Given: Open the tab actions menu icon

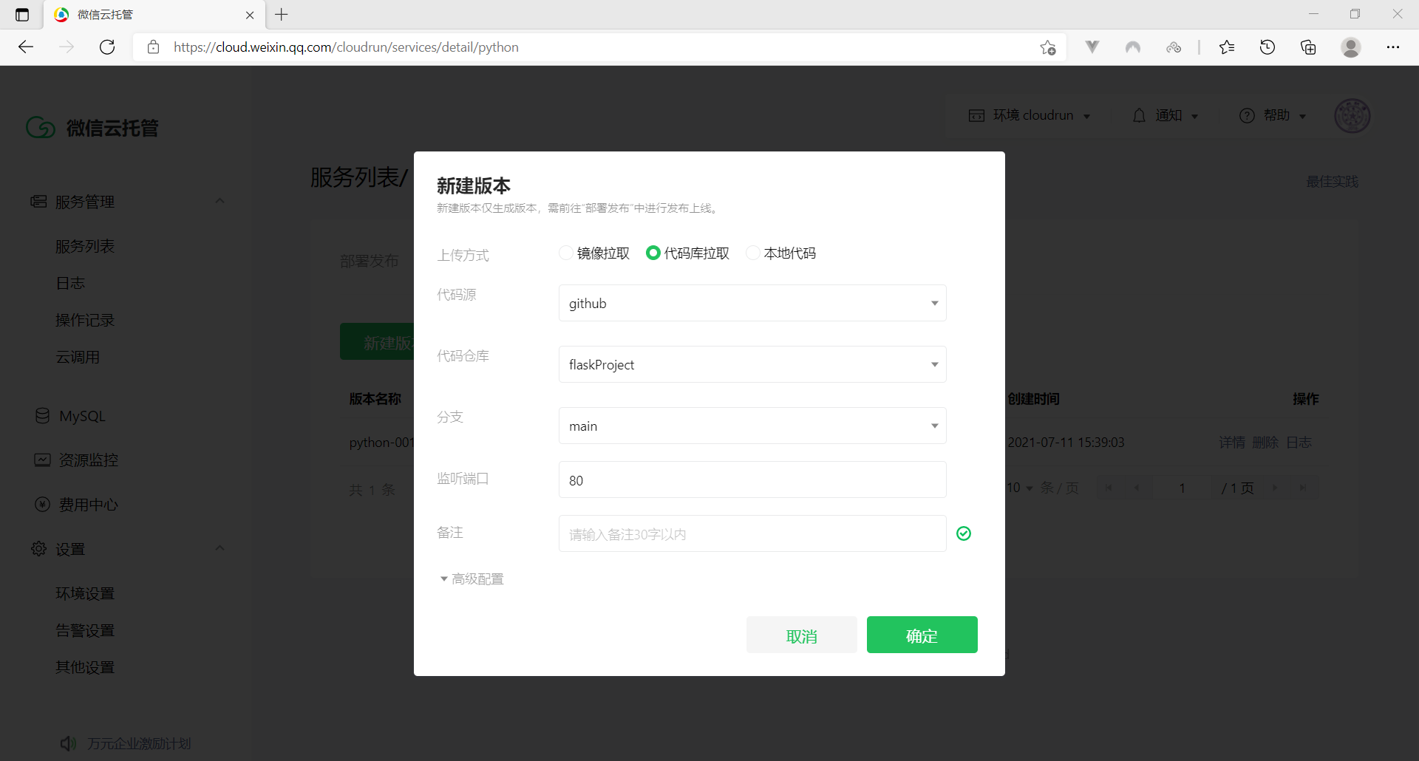Looking at the screenshot, I should tap(22, 15).
